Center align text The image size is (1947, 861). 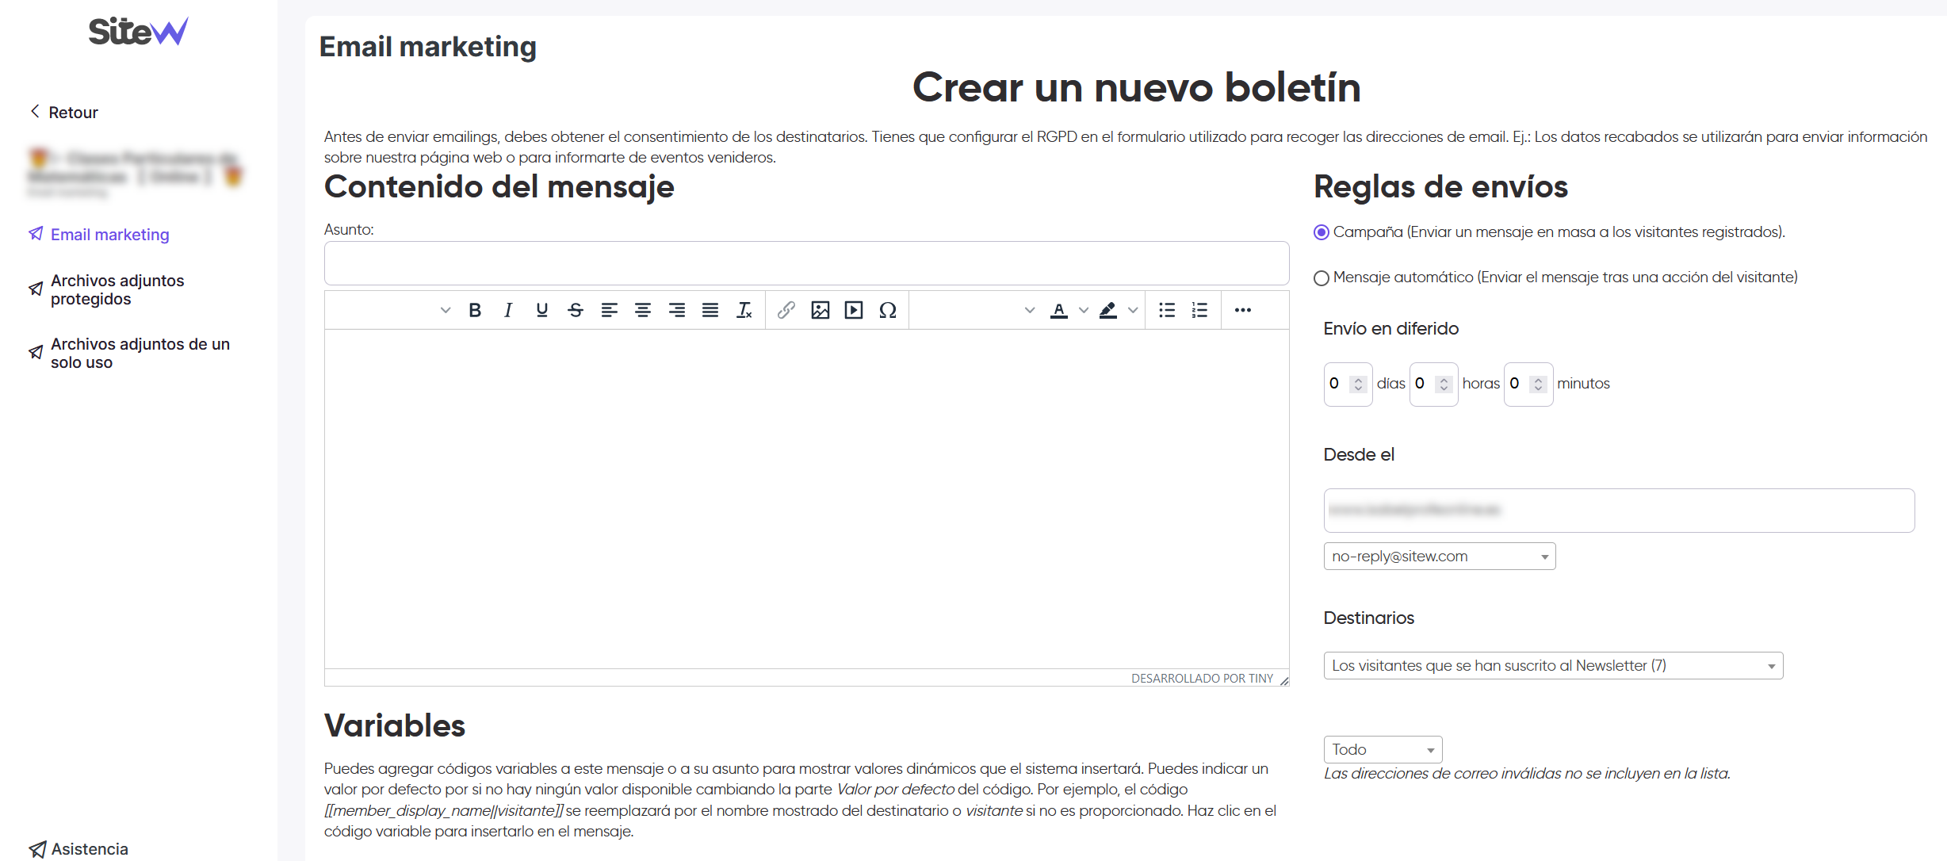click(x=643, y=310)
